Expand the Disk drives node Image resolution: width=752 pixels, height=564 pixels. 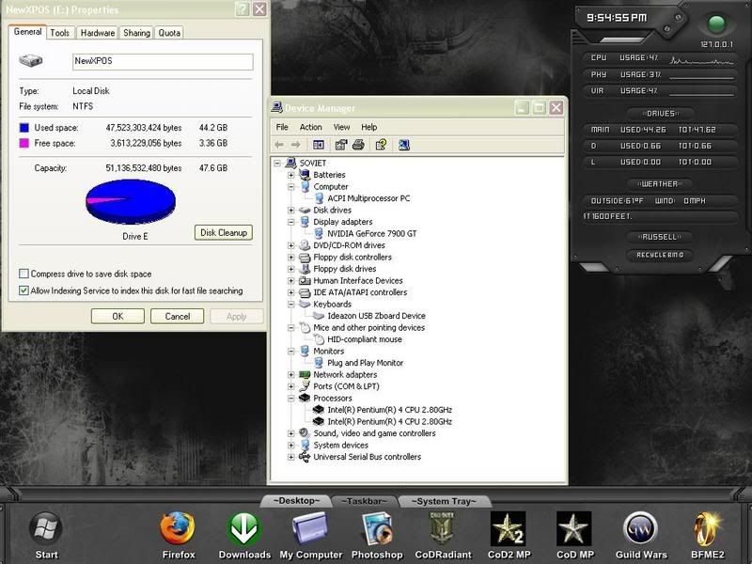tap(291, 210)
